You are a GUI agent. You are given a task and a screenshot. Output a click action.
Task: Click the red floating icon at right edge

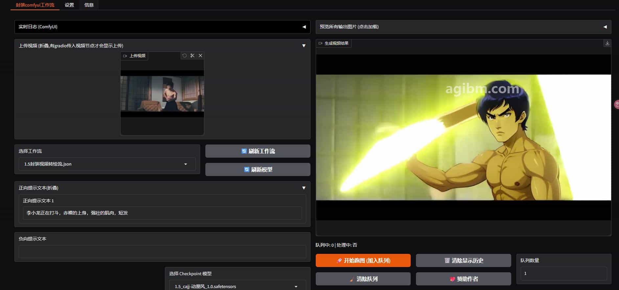[x=617, y=104]
